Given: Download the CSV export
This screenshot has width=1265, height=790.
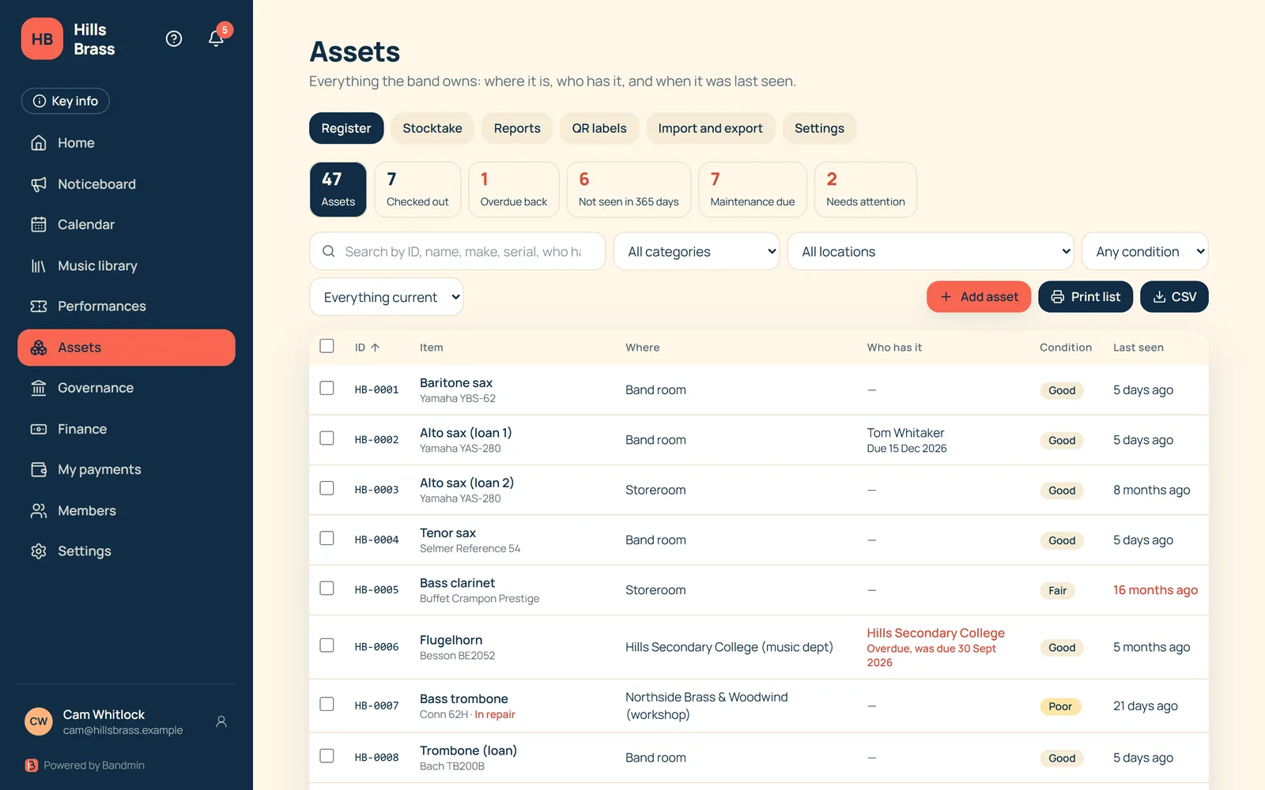Looking at the screenshot, I should pyautogui.click(x=1174, y=297).
